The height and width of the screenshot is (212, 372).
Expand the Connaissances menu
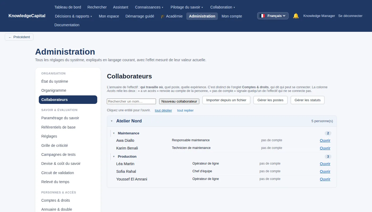(x=149, y=7)
